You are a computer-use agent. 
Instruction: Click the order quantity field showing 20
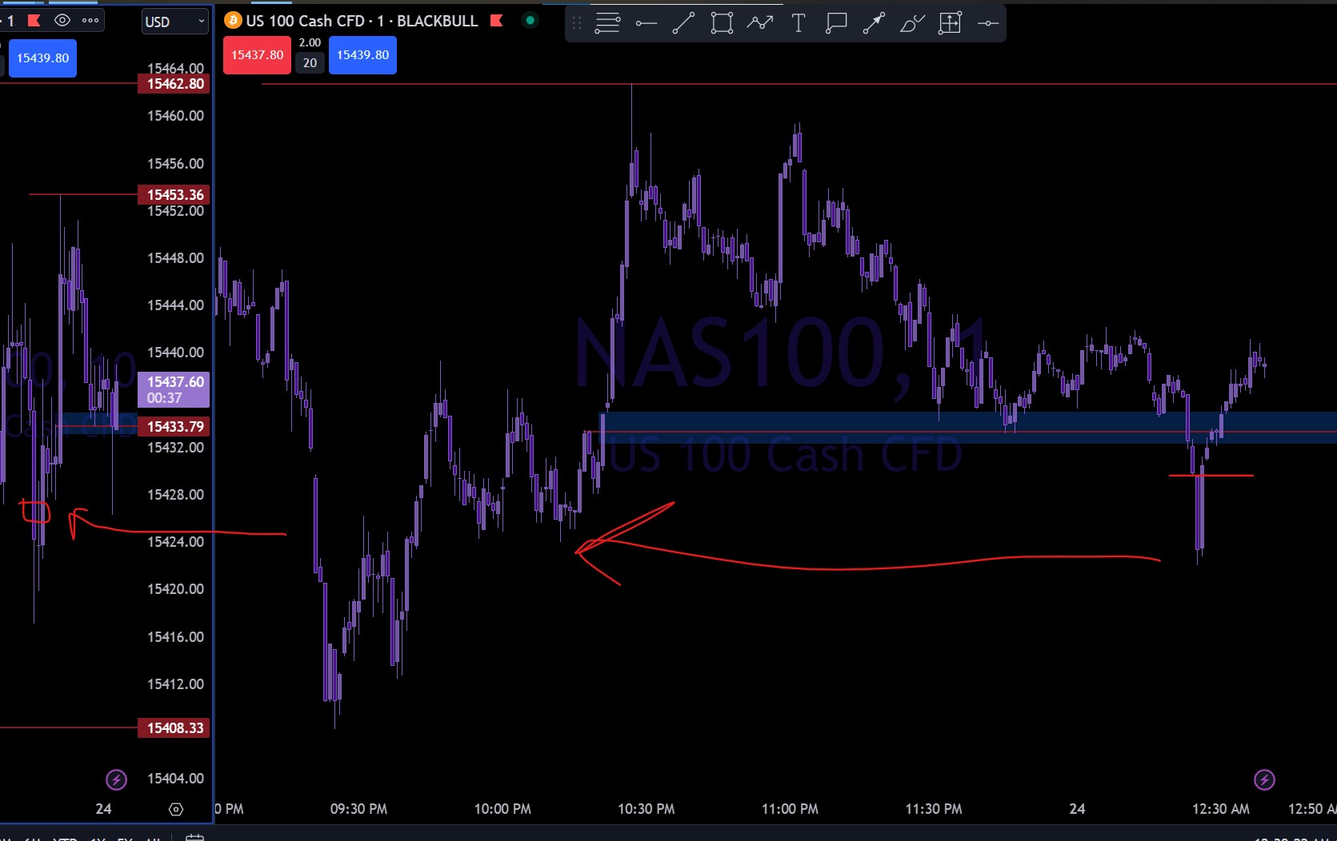pyautogui.click(x=310, y=63)
